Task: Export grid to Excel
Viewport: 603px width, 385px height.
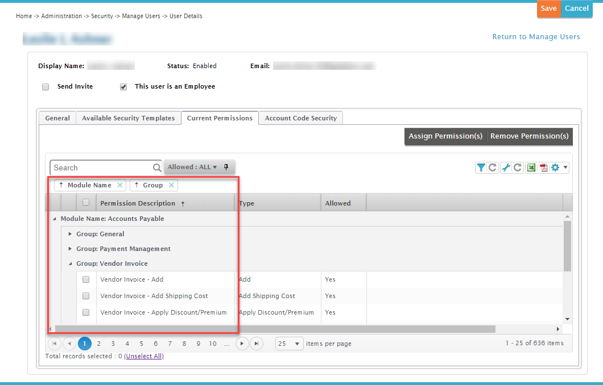Action: [x=531, y=168]
